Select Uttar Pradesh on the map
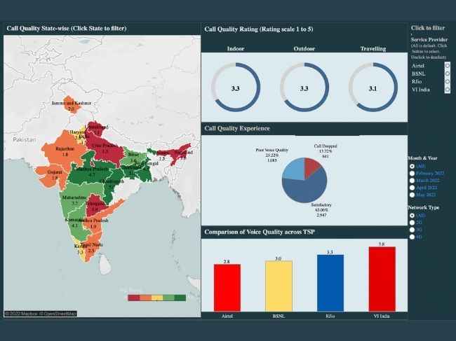Viewport: 456px width, 341px height. click(105, 148)
